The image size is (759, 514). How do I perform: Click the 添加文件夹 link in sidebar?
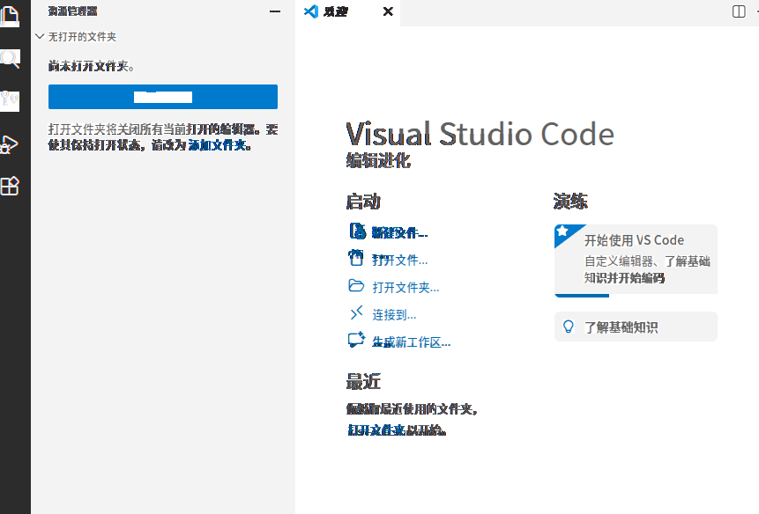(218, 145)
